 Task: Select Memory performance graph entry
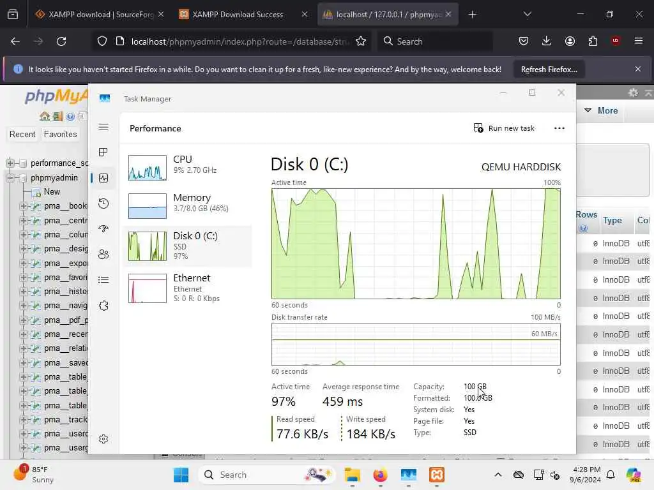(x=188, y=205)
